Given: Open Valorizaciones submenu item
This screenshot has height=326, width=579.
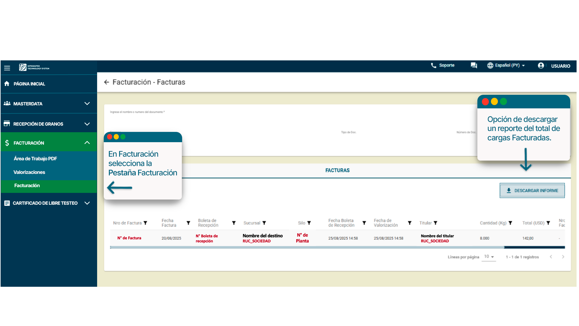Looking at the screenshot, I should (x=29, y=172).
